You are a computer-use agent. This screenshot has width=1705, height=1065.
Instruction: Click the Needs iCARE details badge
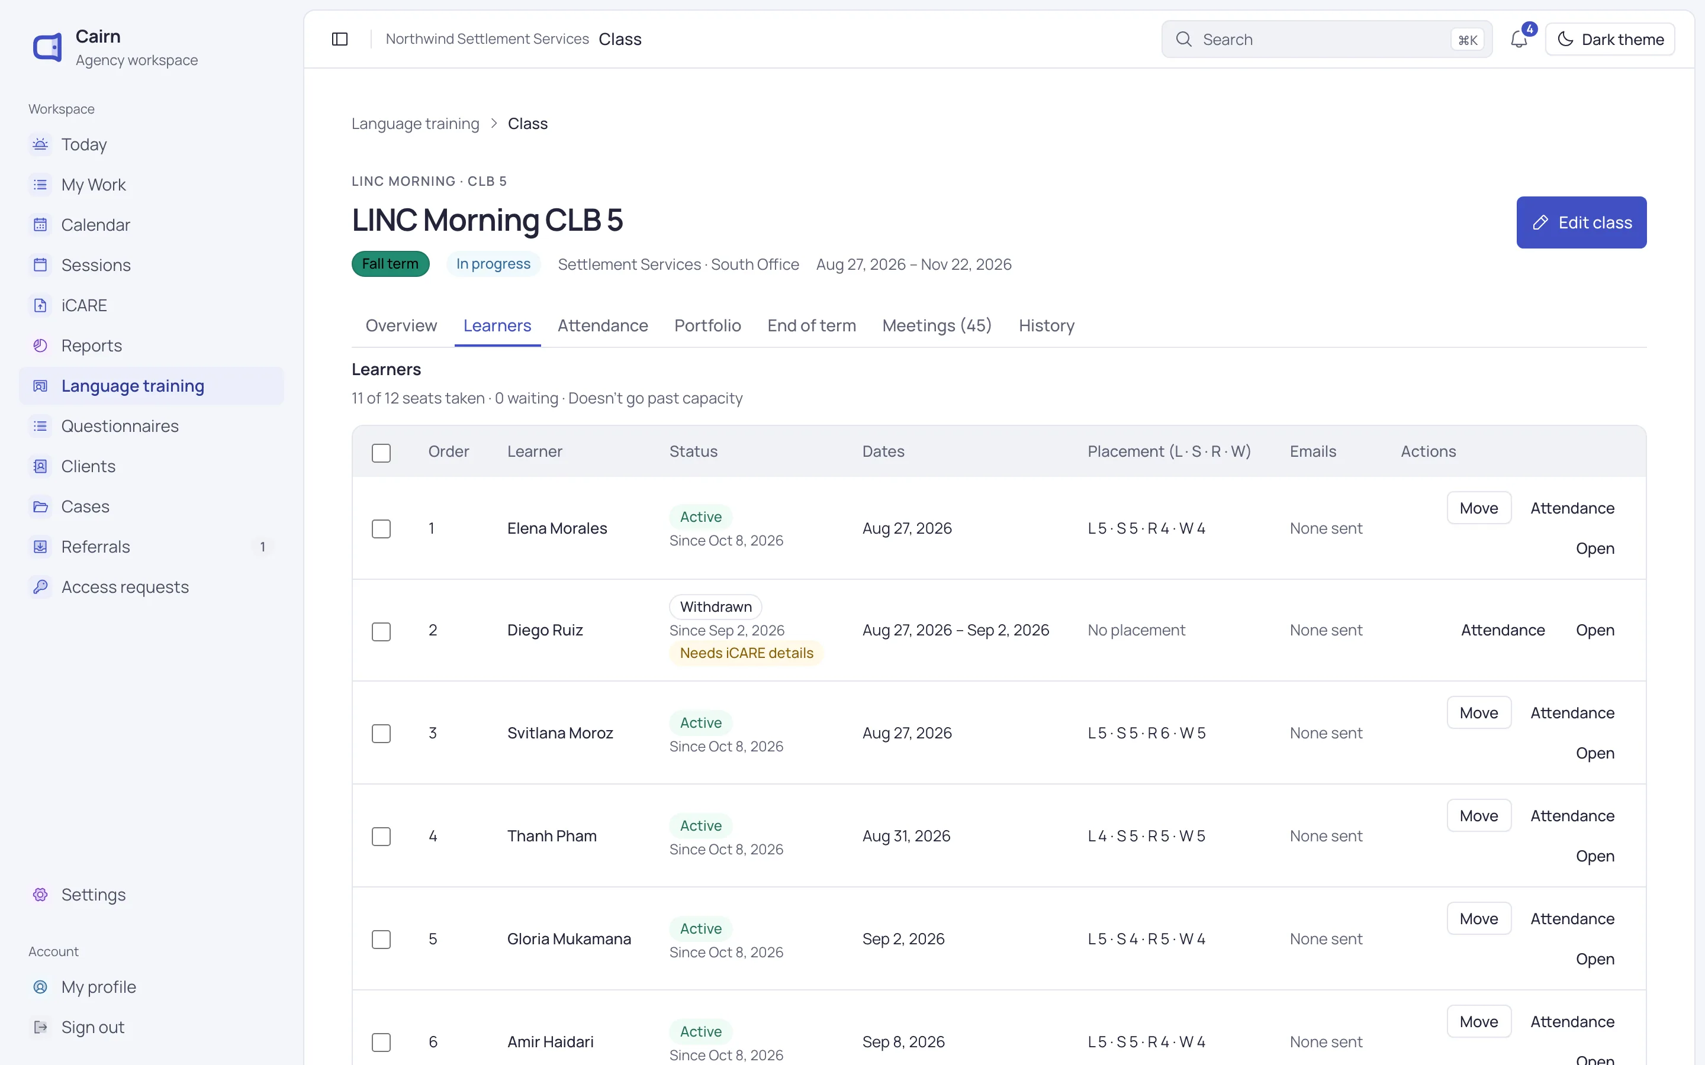coord(746,653)
